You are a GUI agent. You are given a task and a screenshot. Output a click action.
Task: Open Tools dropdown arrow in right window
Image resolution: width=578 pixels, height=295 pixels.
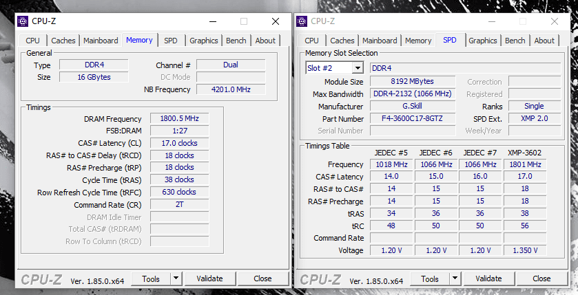click(x=455, y=278)
